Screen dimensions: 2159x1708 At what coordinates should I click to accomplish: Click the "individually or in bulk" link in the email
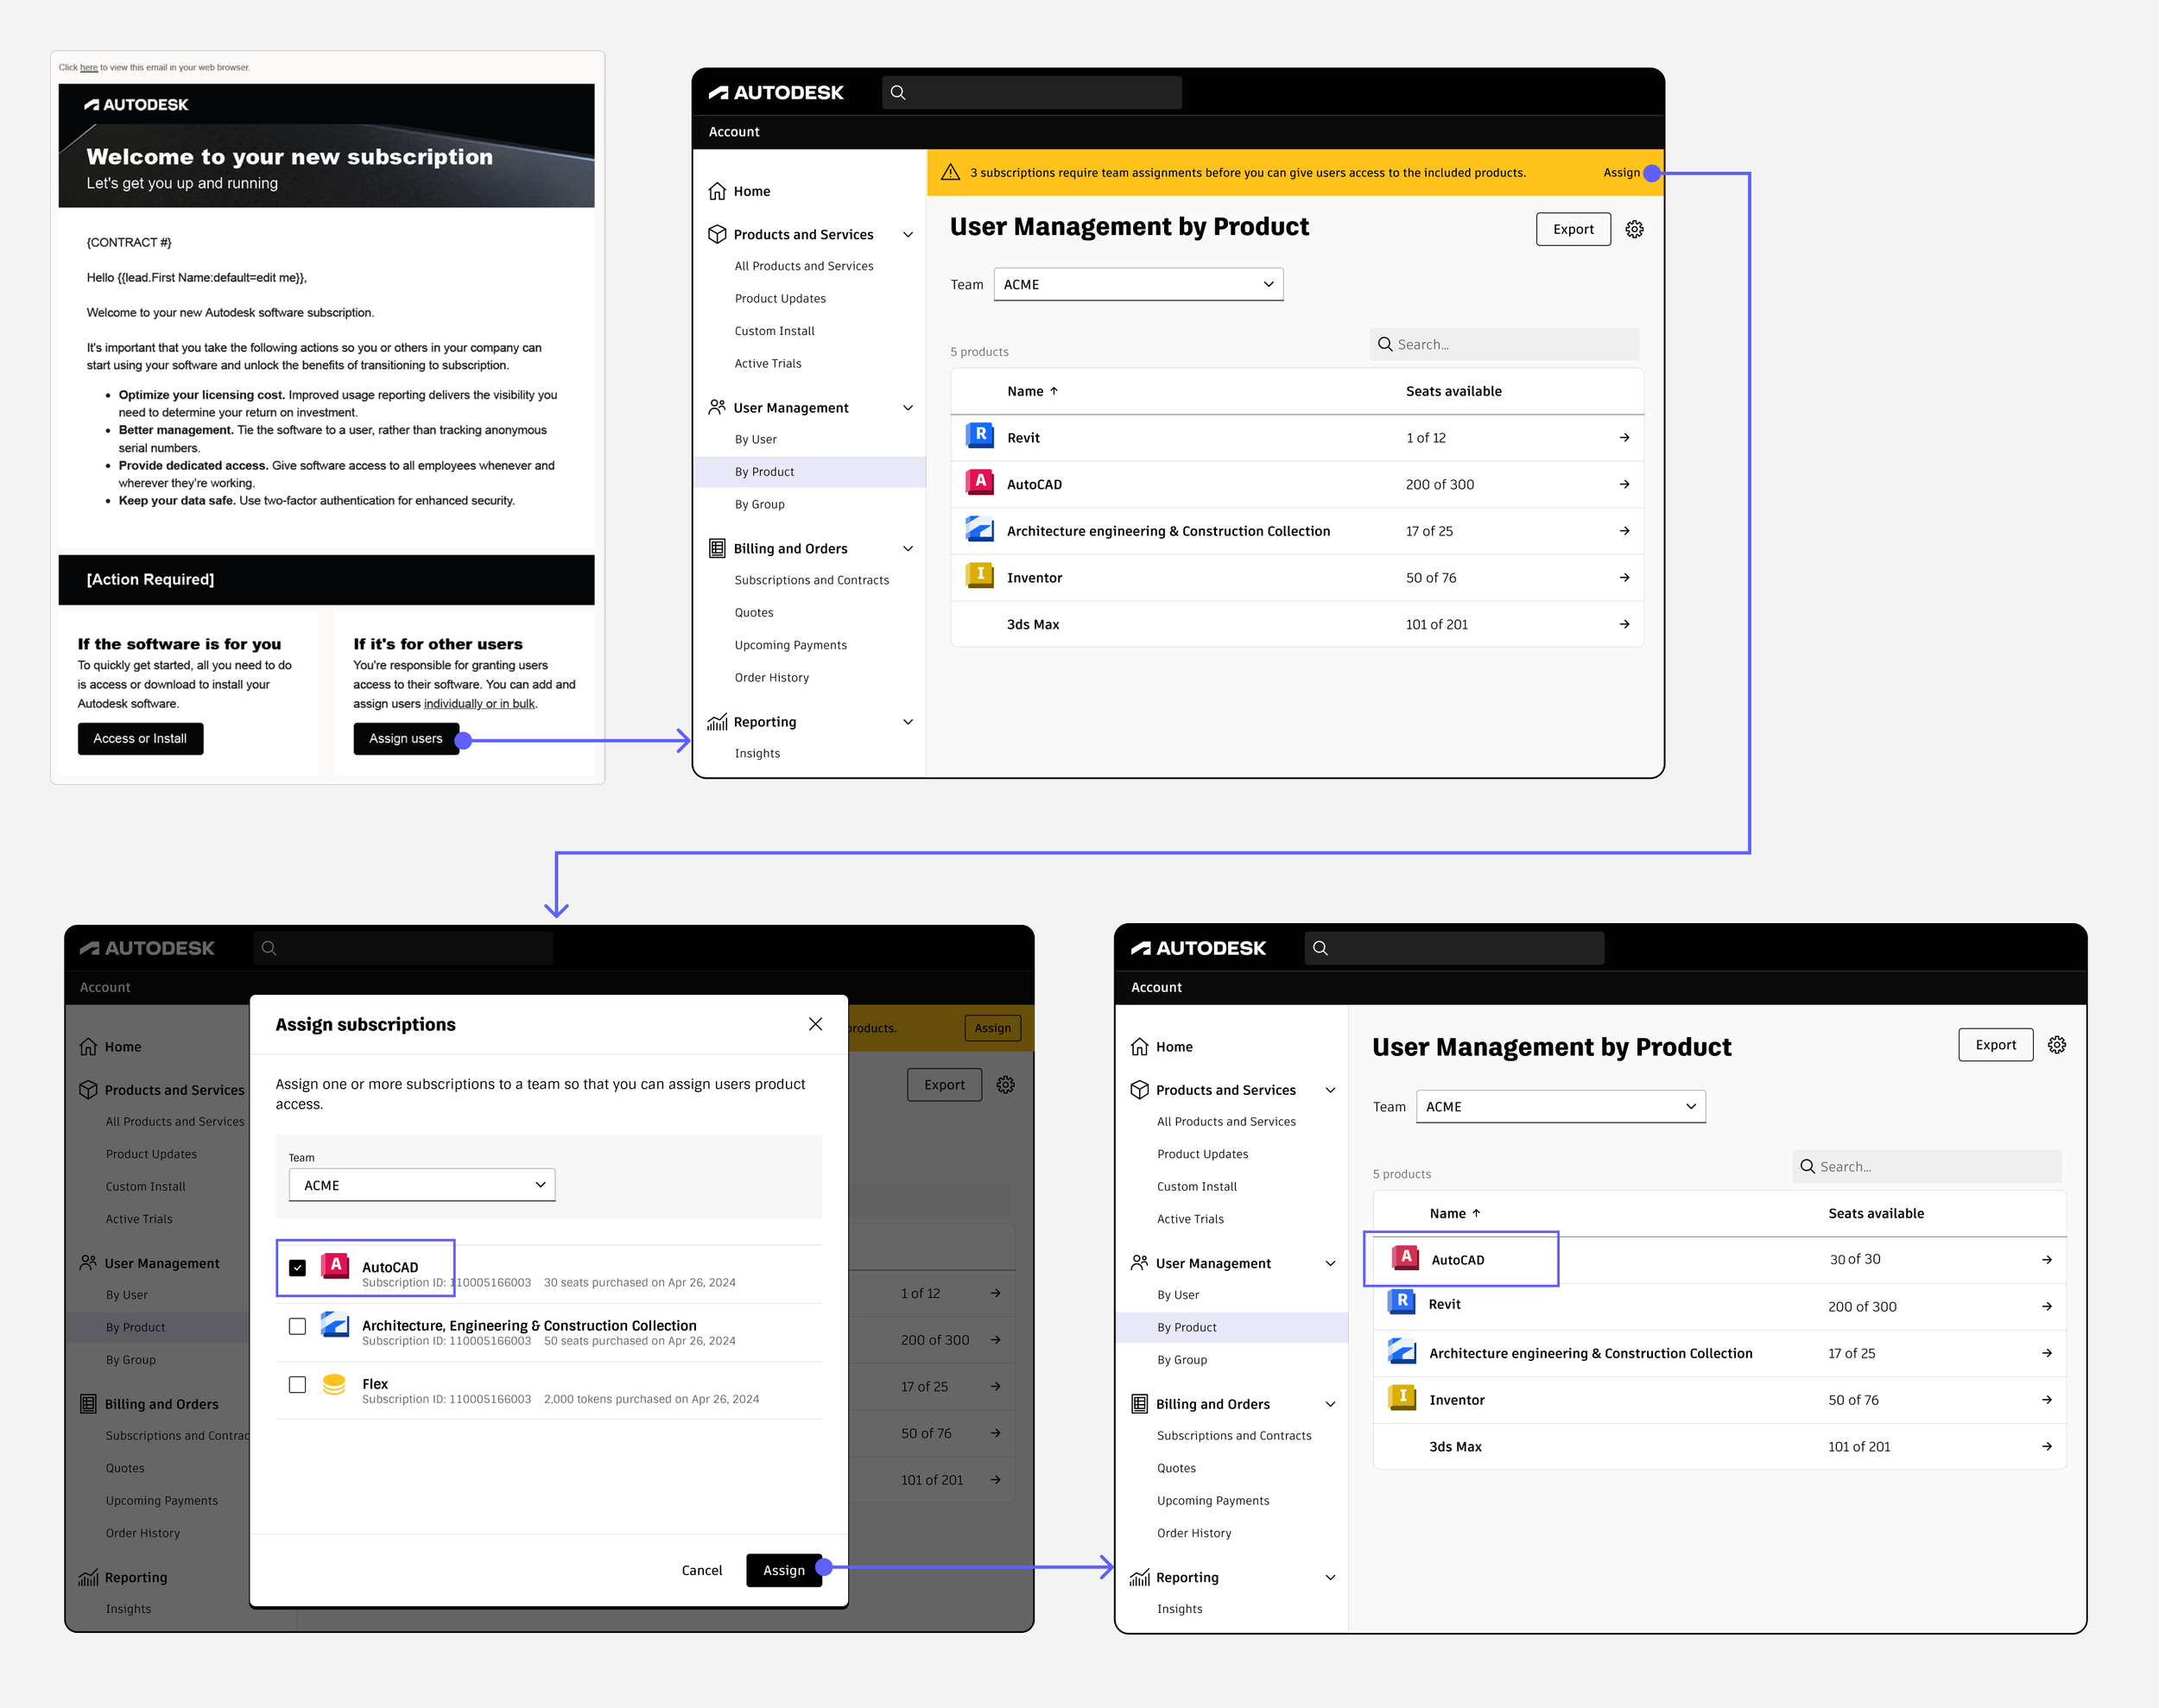pos(479,704)
